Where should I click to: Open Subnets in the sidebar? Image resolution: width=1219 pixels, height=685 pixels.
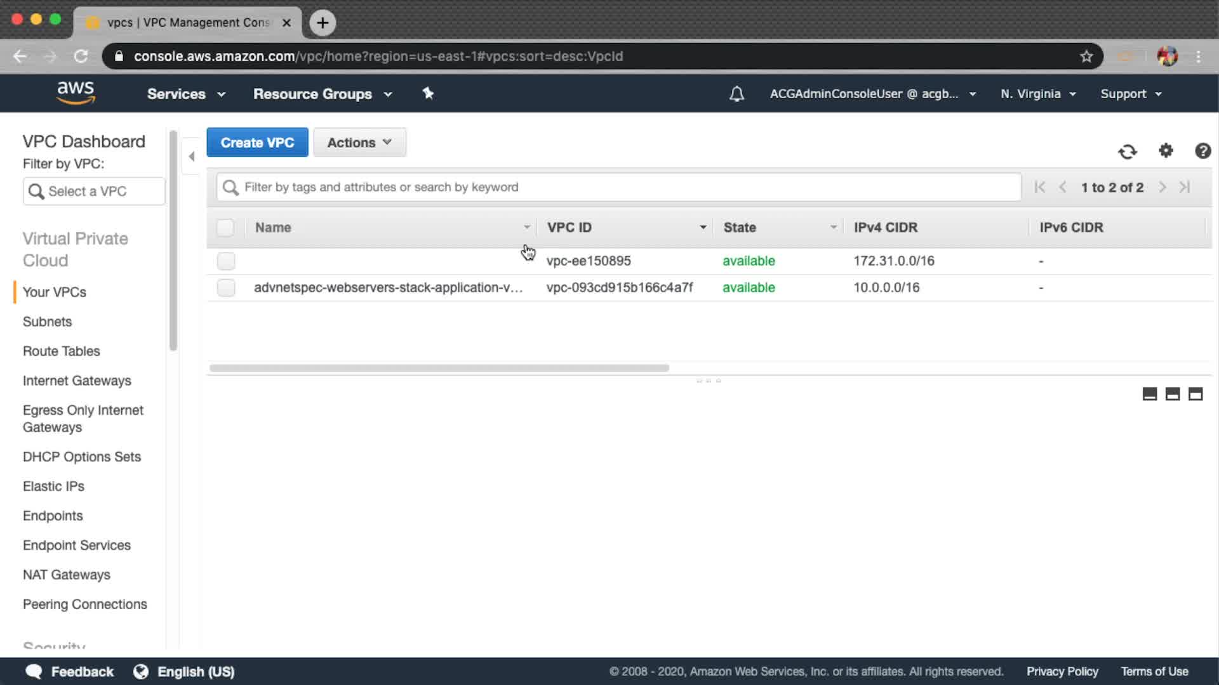click(x=47, y=322)
